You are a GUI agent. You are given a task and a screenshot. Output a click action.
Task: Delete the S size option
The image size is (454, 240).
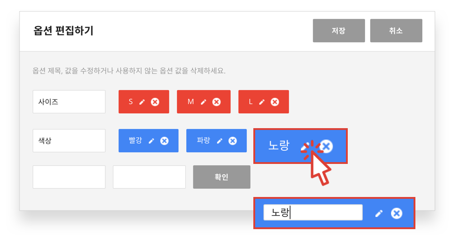point(155,102)
